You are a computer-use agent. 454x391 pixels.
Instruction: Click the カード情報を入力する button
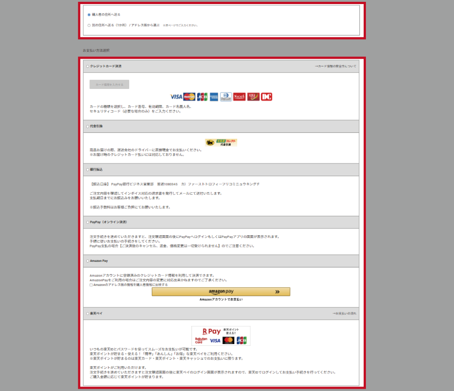(109, 84)
